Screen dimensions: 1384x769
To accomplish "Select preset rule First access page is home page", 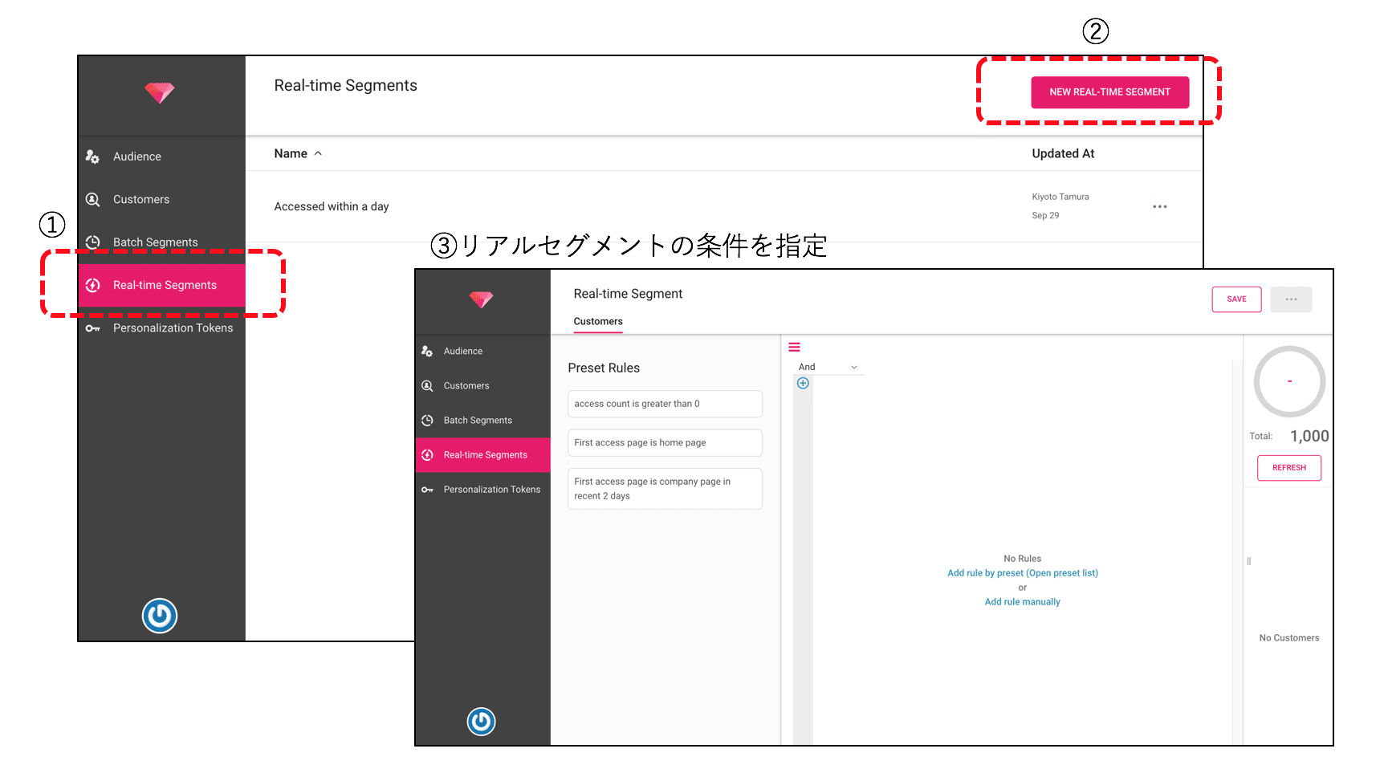I will point(664,443).
